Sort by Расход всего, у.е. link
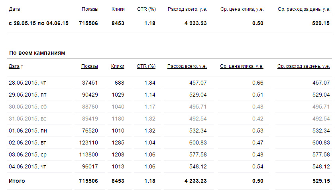336x190 pixels. (x=187, y=66)
